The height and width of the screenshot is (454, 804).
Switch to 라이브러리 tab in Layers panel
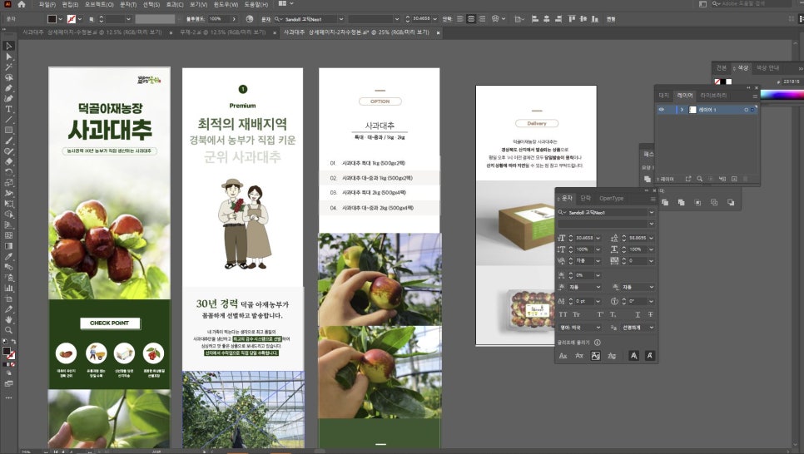[713, 96]
